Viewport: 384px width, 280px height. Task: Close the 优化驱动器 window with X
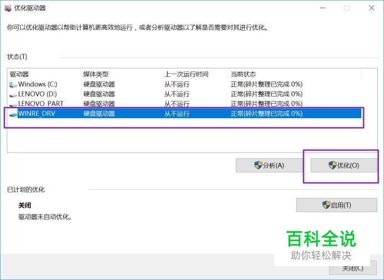(x=371, y=8)
